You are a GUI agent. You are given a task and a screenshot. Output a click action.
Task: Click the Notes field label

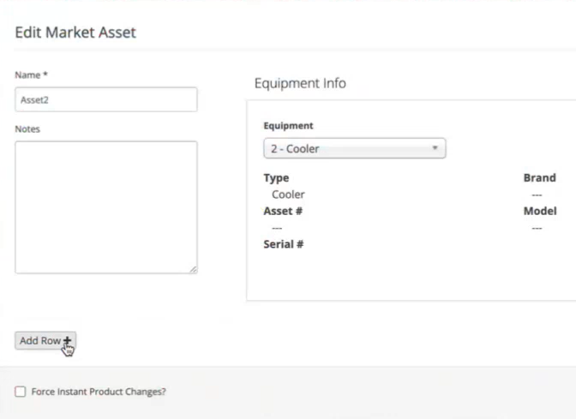point(27,129)
